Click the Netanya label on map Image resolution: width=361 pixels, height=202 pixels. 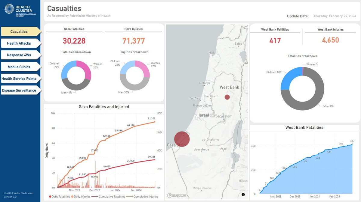pos(205,83)
